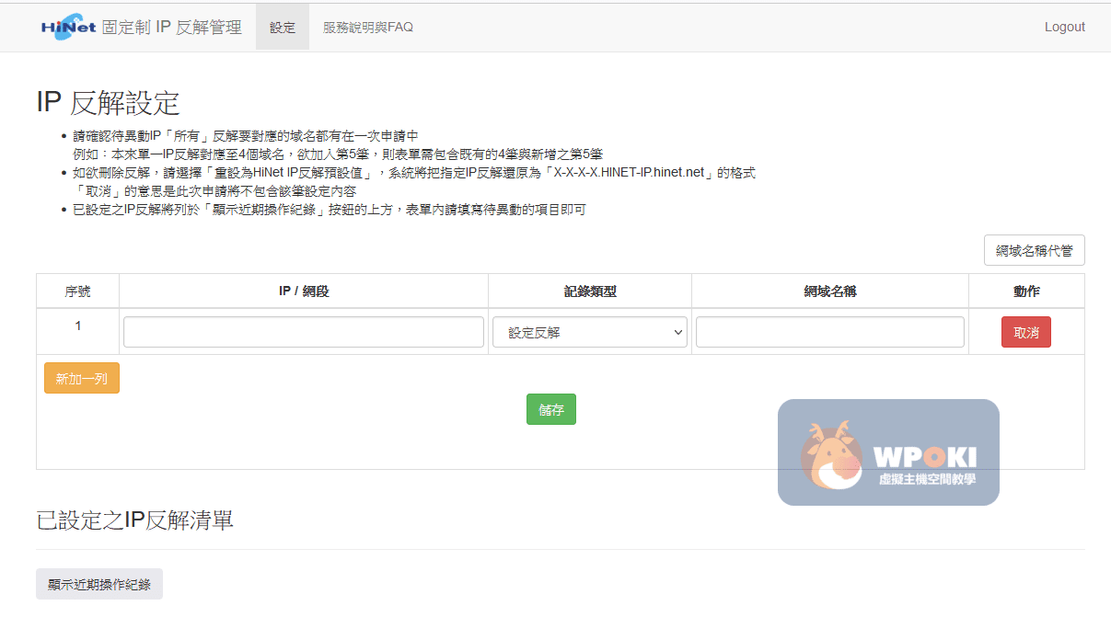This screenshot has width=1111, height=617.
Task: Focus the IP / 網段 input field in row 1
Action: pyautogui.click(x=304, y=332)
